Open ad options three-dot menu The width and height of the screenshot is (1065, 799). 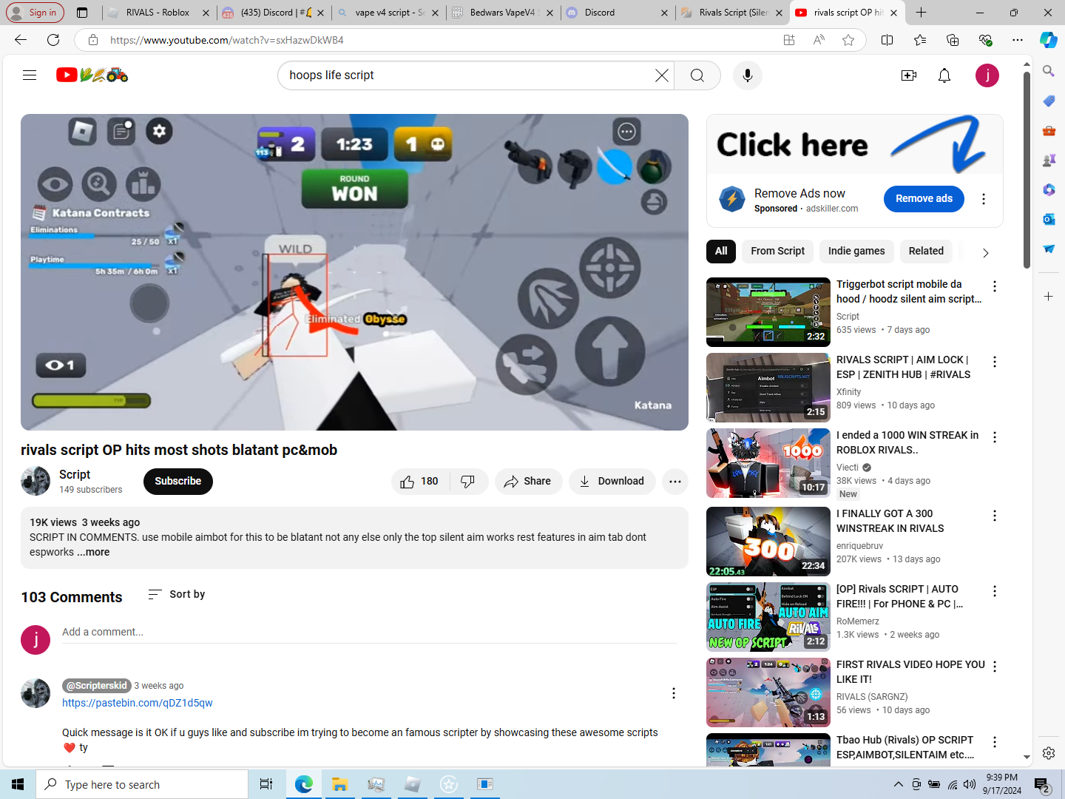(984, 199)
